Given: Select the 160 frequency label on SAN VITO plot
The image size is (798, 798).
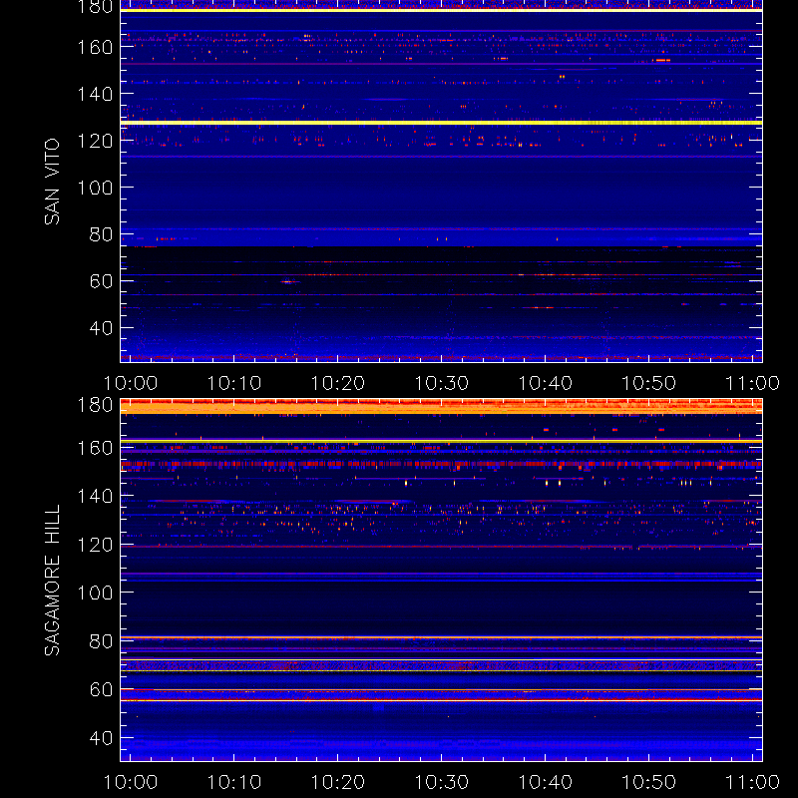Looking at the screenshot, I should (95, 47).
